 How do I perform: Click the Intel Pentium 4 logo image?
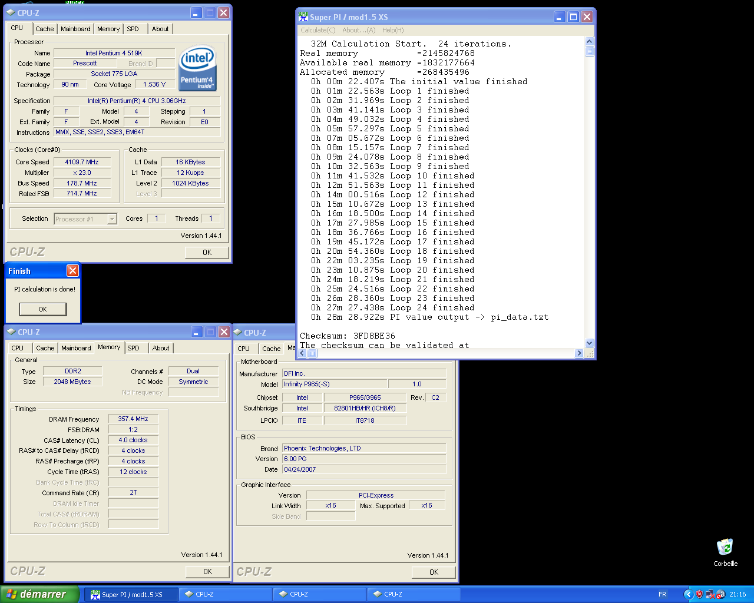pyautogui.click(x=197, y=69)
